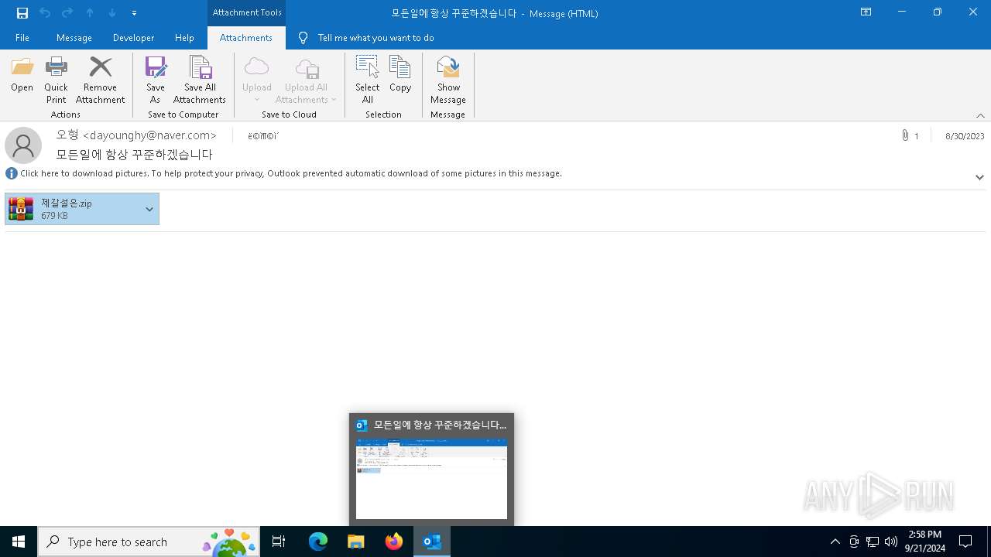Remove Attachment from the message
The image size is (991, 557).
[100, 80]
